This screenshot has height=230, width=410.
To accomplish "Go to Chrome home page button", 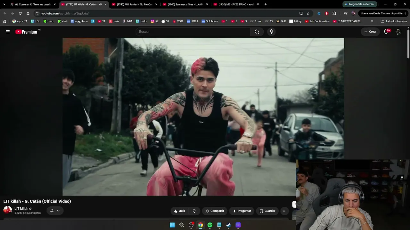I will click(x=28, y=13).
